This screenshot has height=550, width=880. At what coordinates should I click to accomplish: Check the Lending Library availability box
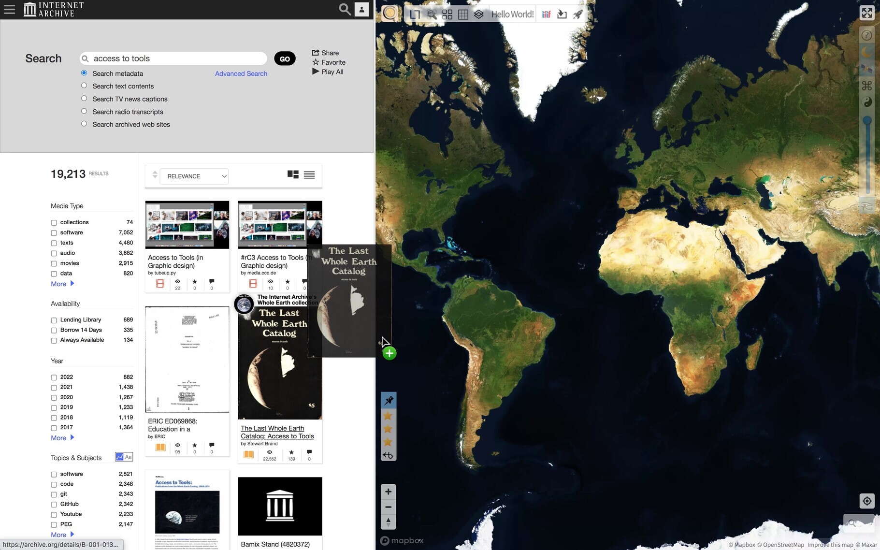[54, 320]
